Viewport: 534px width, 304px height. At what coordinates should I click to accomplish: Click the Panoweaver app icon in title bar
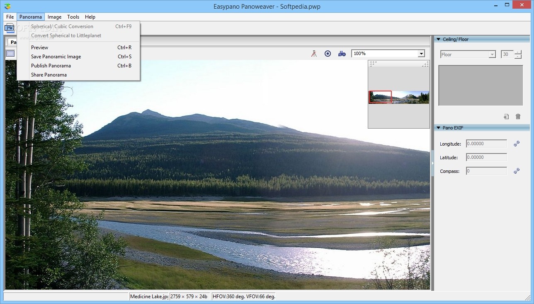(7, 6)
